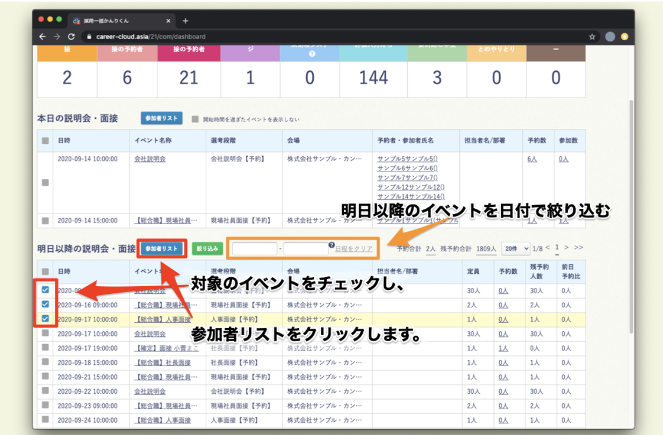
Task: Open the browser profile avatar icon
Action: coord(610,37)
